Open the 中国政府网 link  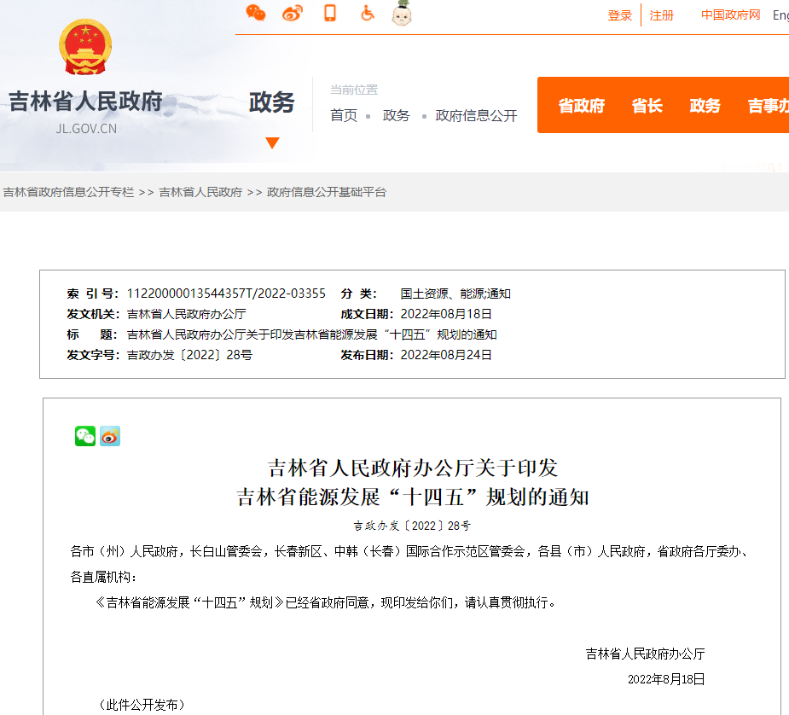point(729,15)
